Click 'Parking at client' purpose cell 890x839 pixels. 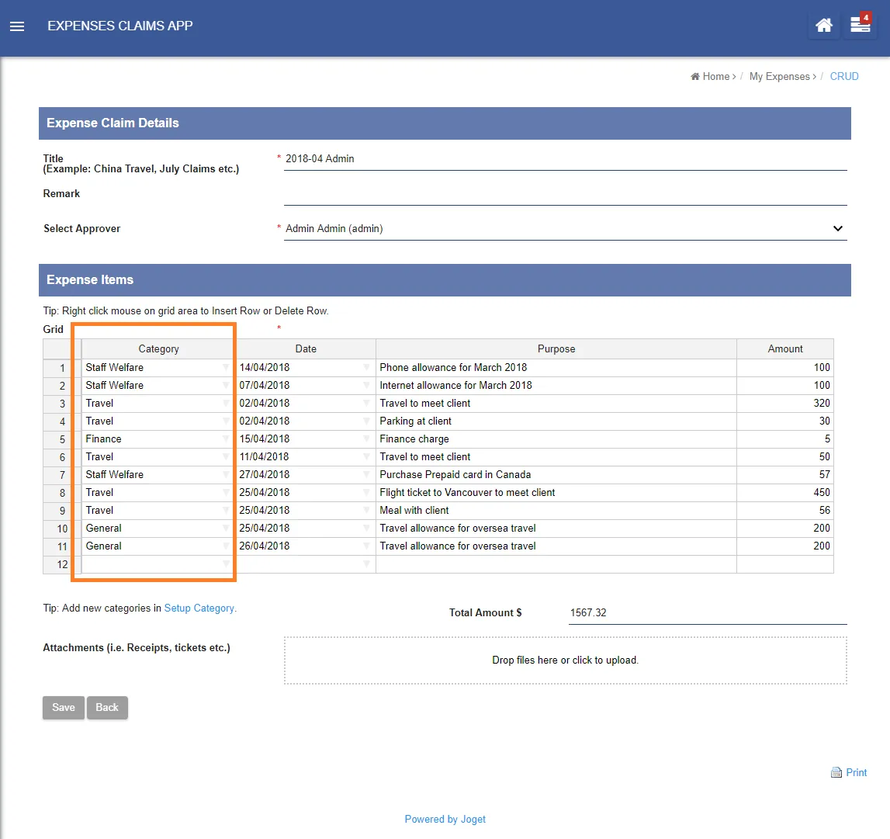point(556,421)
